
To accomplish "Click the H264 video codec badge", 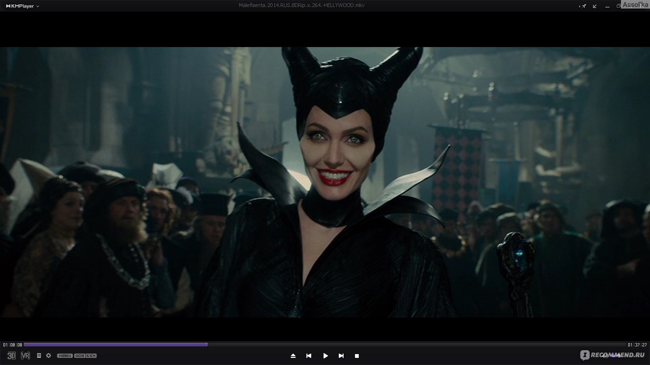I will pyautogui.click(x=65, y=355).
